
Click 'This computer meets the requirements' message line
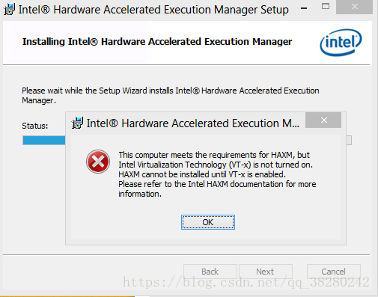coord(214,155)
